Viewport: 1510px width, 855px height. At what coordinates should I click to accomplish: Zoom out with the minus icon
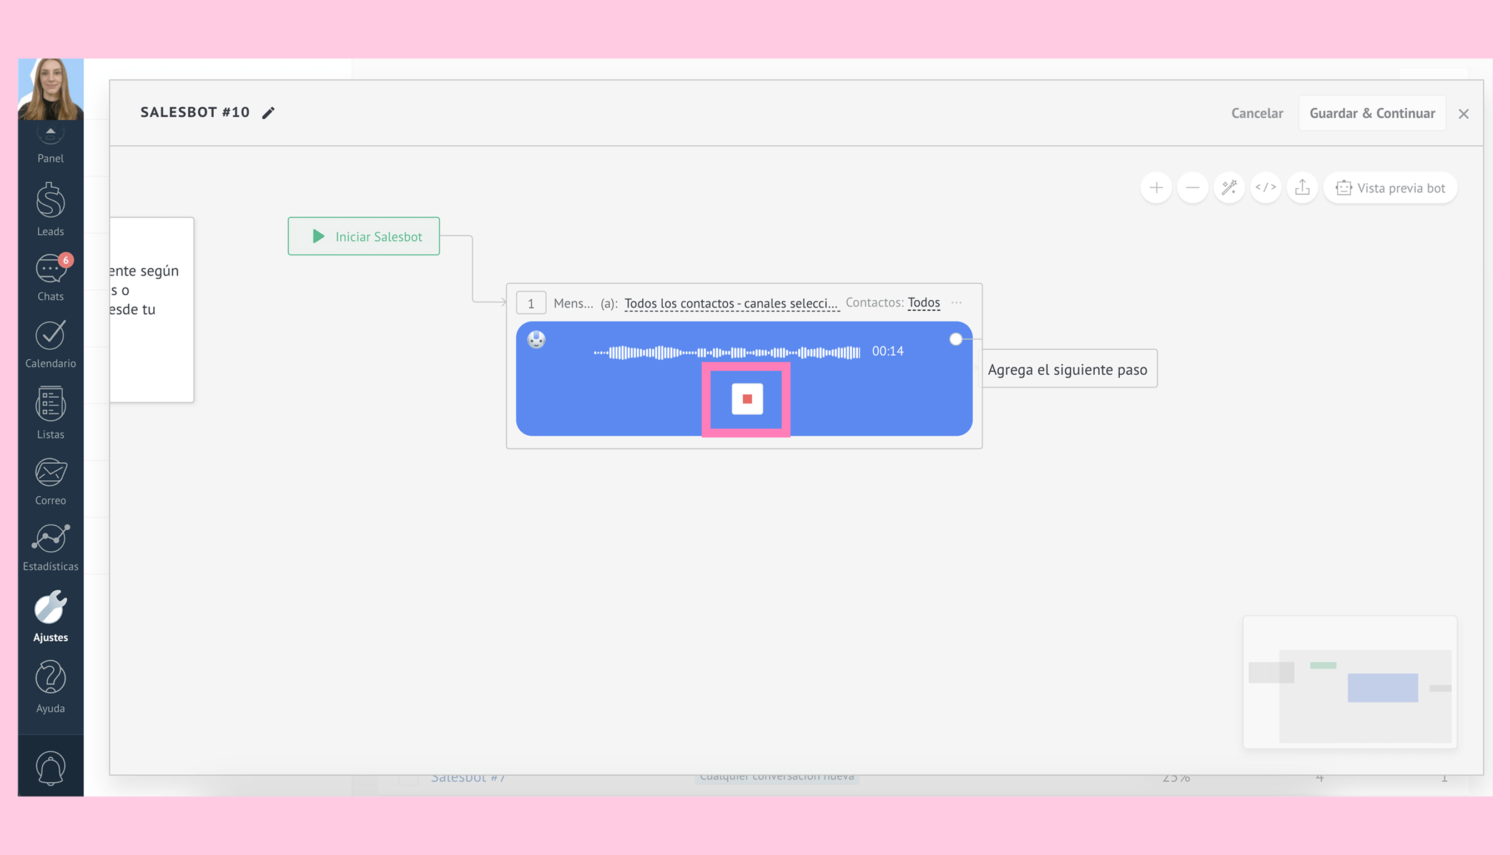(x=1192, y=188)
